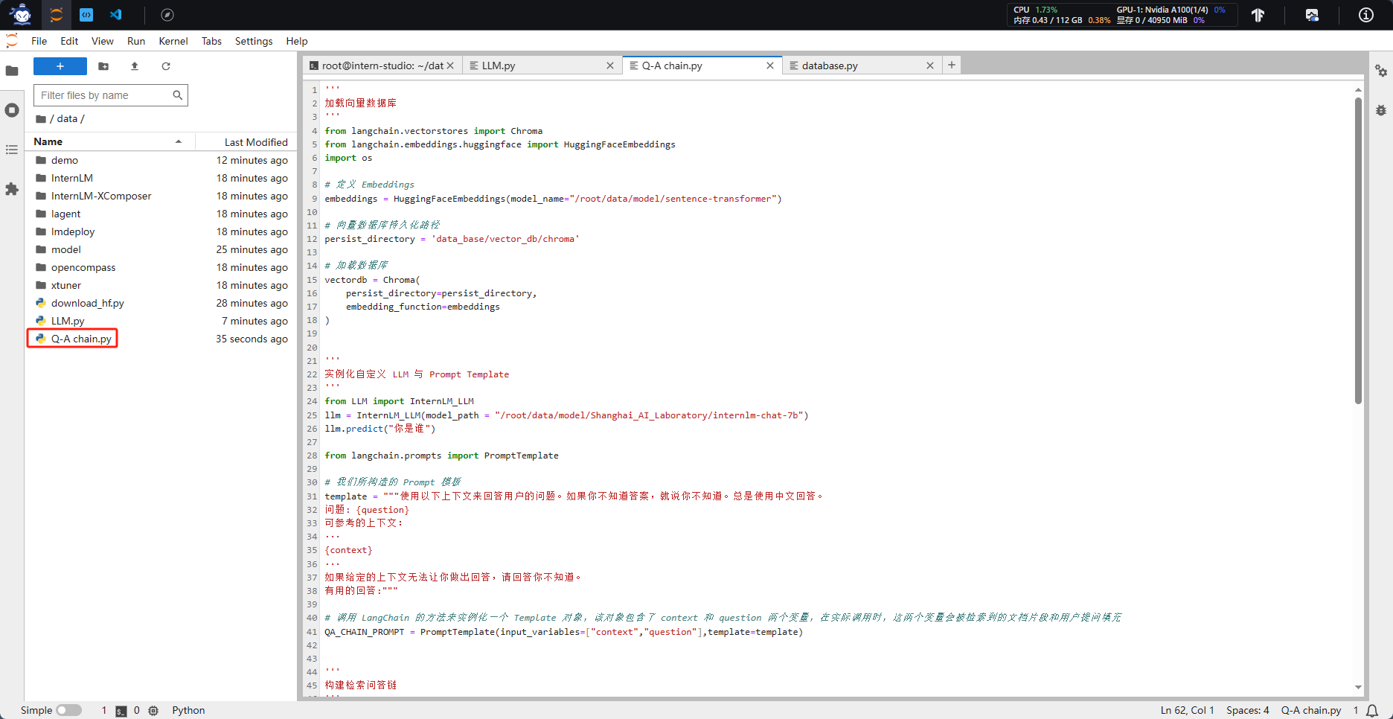Toggle Simple mode switch
The height and width of the screenshot is (719, 1393).
[x=68, y=710]
